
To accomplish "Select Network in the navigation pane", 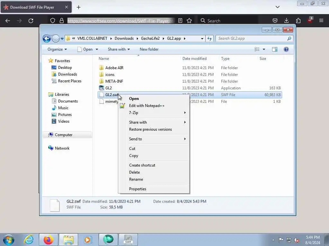I will click(62, 148).
